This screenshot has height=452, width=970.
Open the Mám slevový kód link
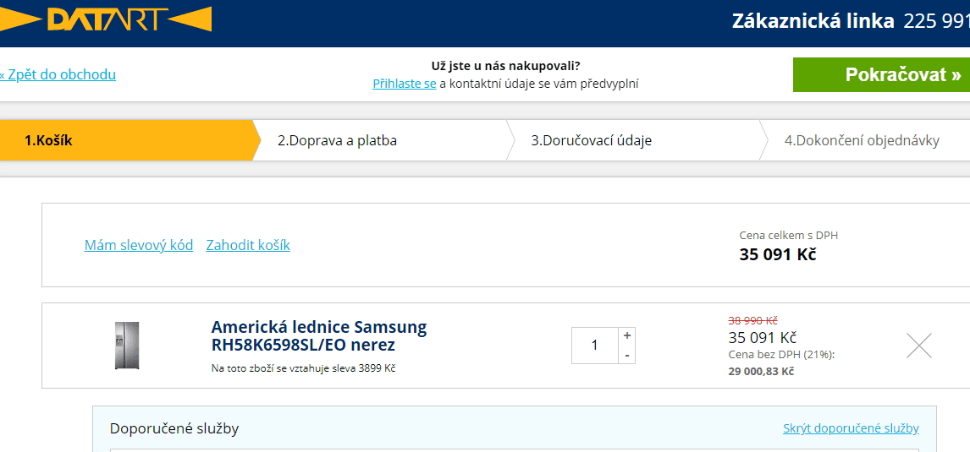click(x=139, y=245)
